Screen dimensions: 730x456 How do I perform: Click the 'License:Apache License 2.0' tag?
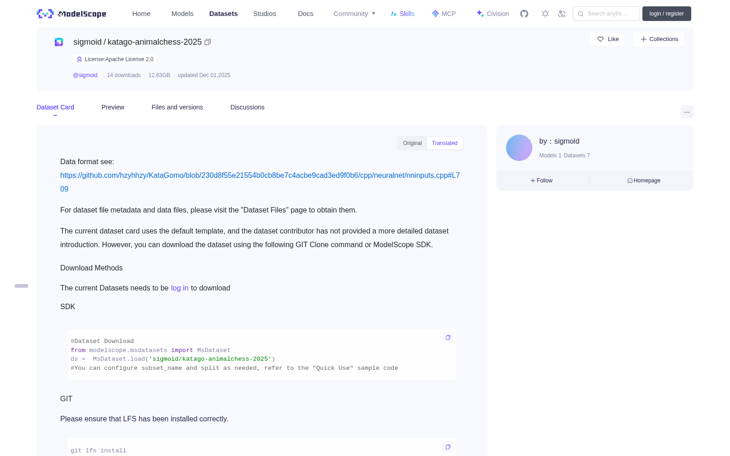point(115,59)
